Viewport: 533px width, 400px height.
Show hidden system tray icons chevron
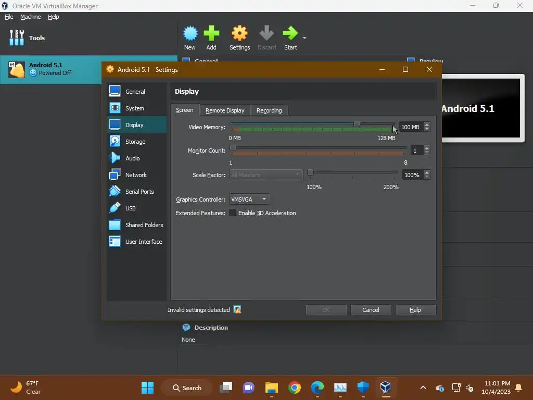coord(423,387)
